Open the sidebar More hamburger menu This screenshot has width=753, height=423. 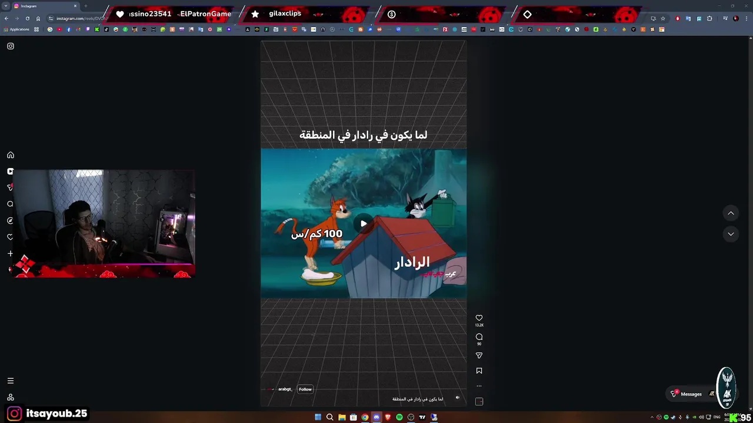(11, 381)
